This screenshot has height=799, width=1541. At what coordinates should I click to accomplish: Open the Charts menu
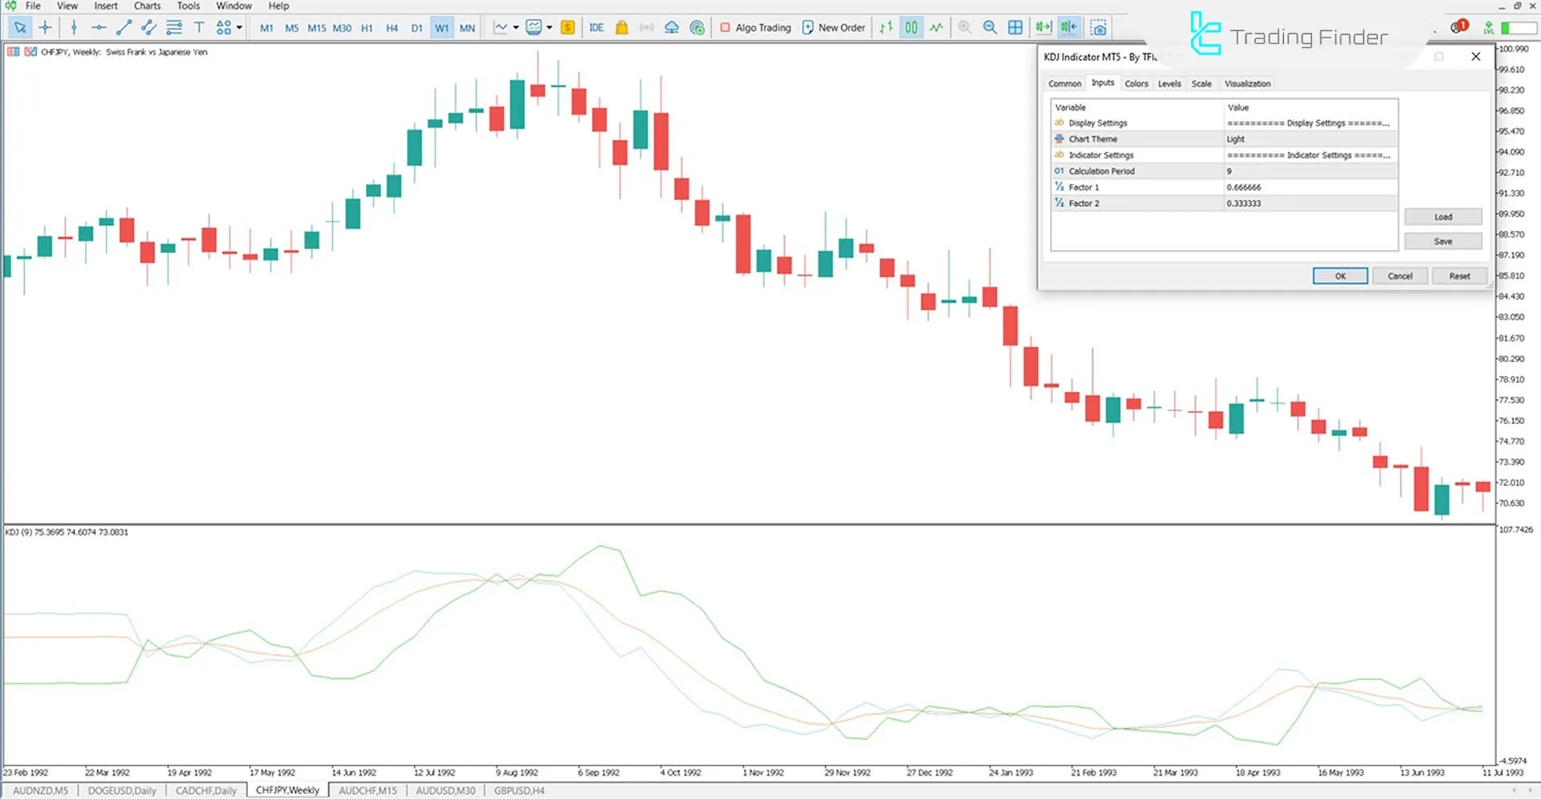147,6
